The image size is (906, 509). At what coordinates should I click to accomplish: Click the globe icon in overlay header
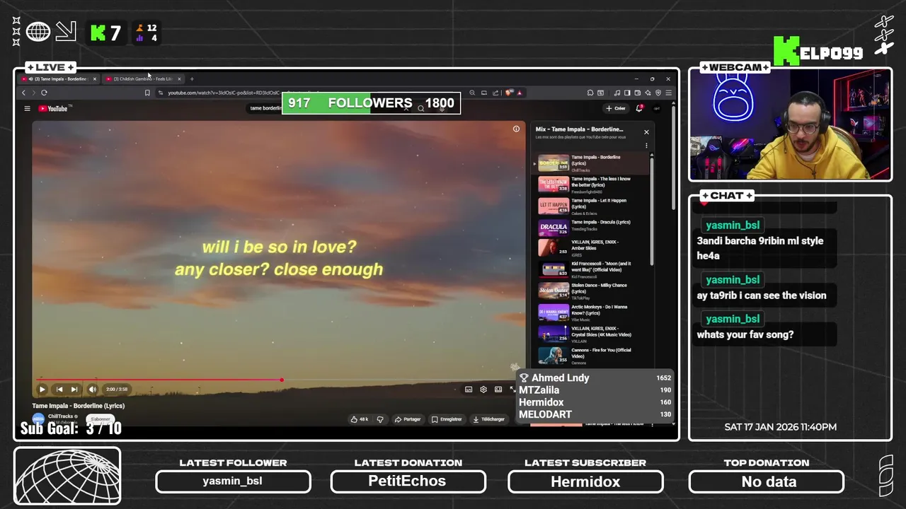38,31
